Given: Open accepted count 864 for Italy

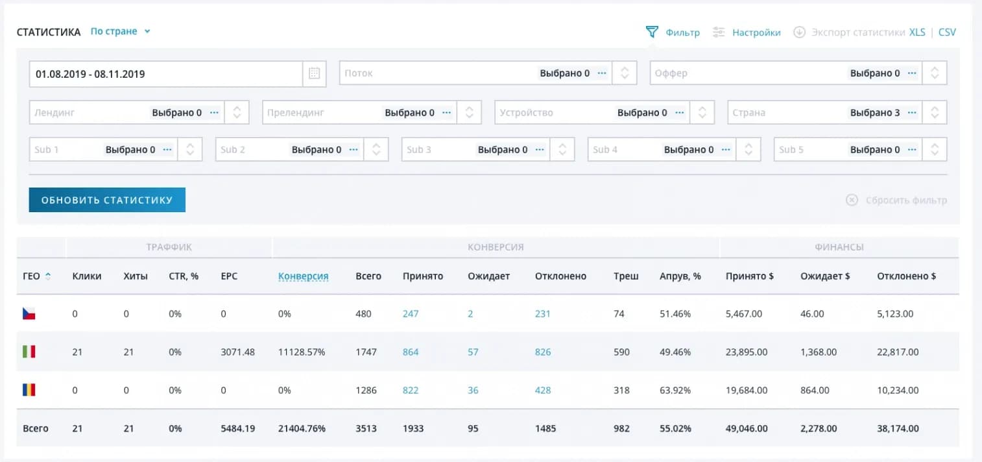Looking at the screenshot, I should (x=410, y=352).
